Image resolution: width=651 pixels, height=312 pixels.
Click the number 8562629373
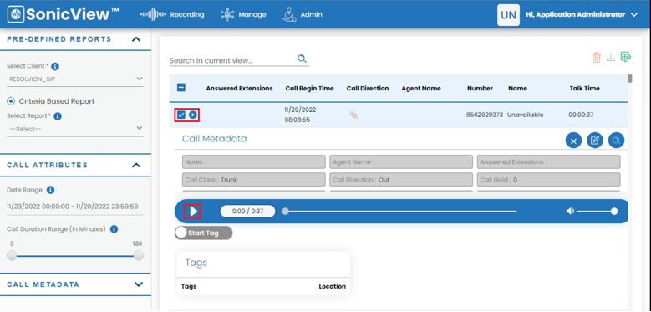pyautogui.click(x=485, y=115)
